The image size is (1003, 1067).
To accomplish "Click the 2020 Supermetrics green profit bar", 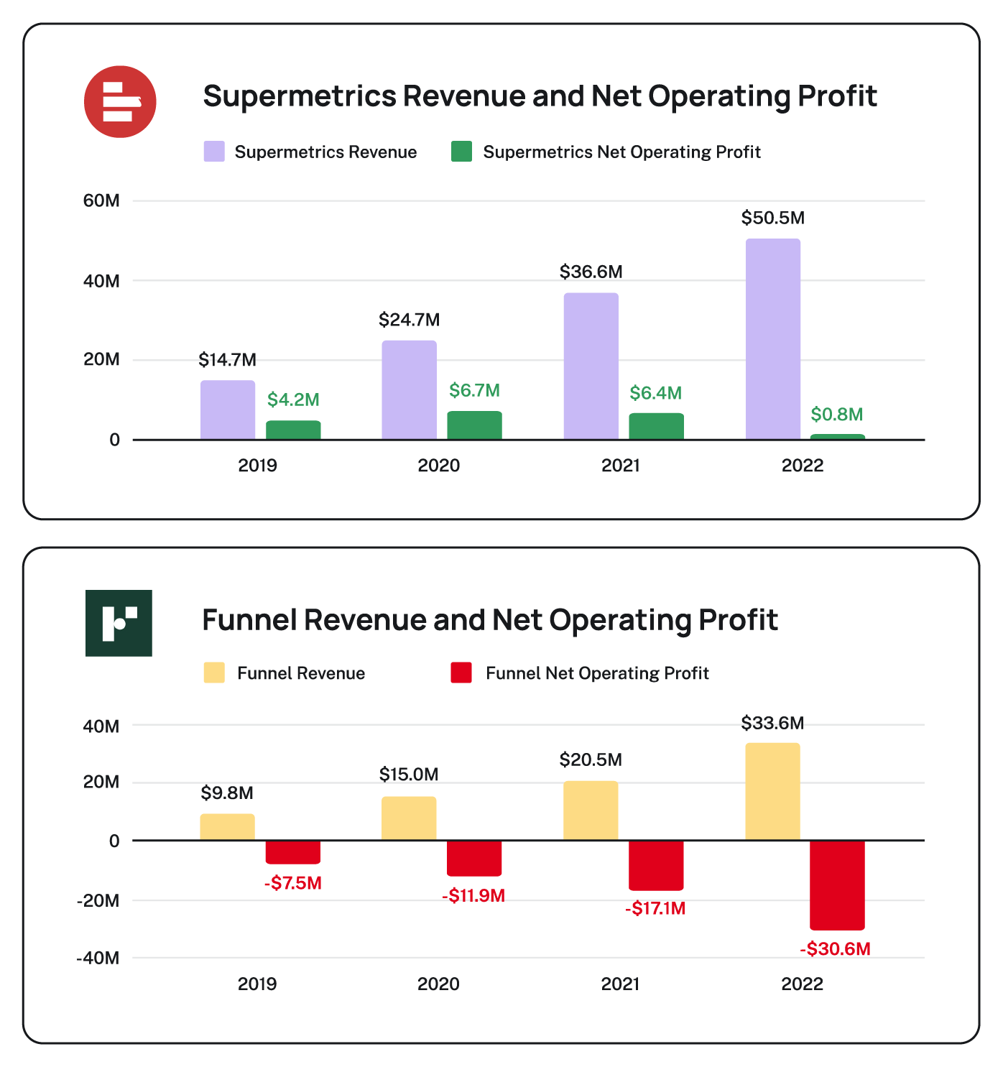I will tap(474, 425).
